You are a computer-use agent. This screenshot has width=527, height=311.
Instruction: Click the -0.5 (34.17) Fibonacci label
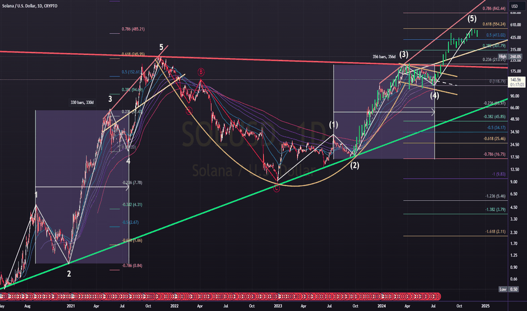tap(496, 128)
